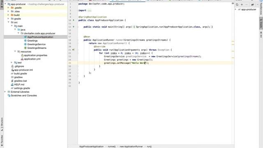Expand the .gradle folder
Image resolution: width=263 pixels, height=148 pixels.
tap(8, 8)
